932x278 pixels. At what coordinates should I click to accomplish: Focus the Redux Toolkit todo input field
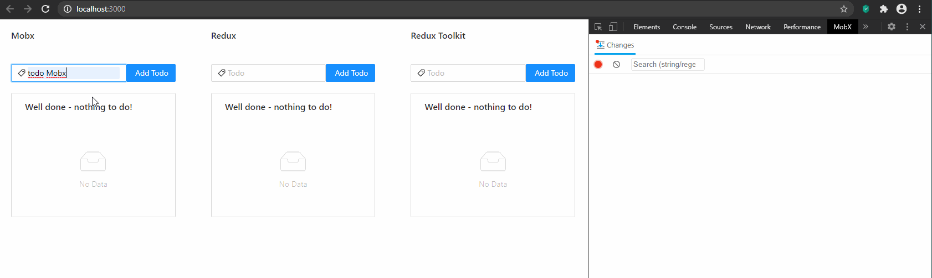[x=468, y=73]
